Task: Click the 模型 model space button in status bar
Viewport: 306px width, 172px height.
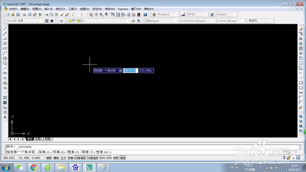Action: pyautogui.click(x=123, y=158)
